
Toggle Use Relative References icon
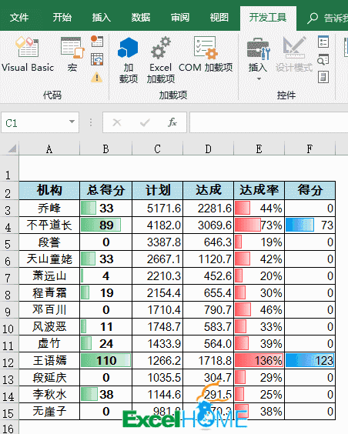coord(97,59)
